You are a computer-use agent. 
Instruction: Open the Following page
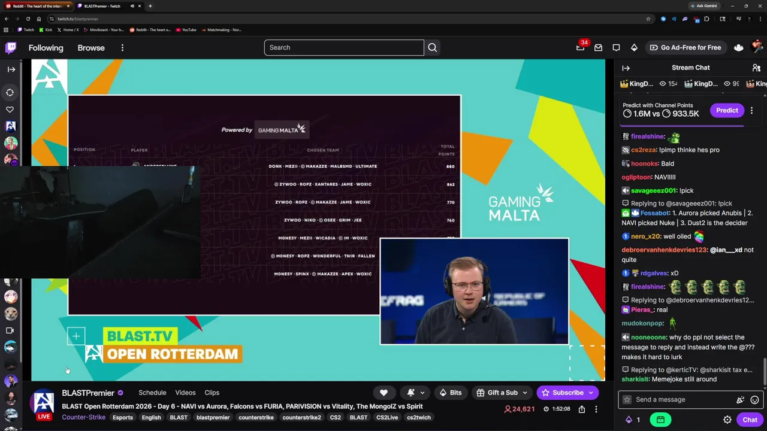(46, 48)
